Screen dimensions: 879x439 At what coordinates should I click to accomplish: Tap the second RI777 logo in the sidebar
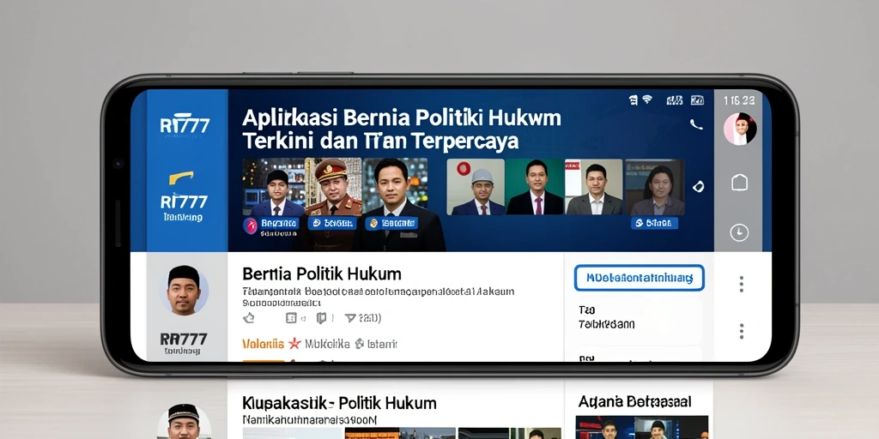pos(184,201)
